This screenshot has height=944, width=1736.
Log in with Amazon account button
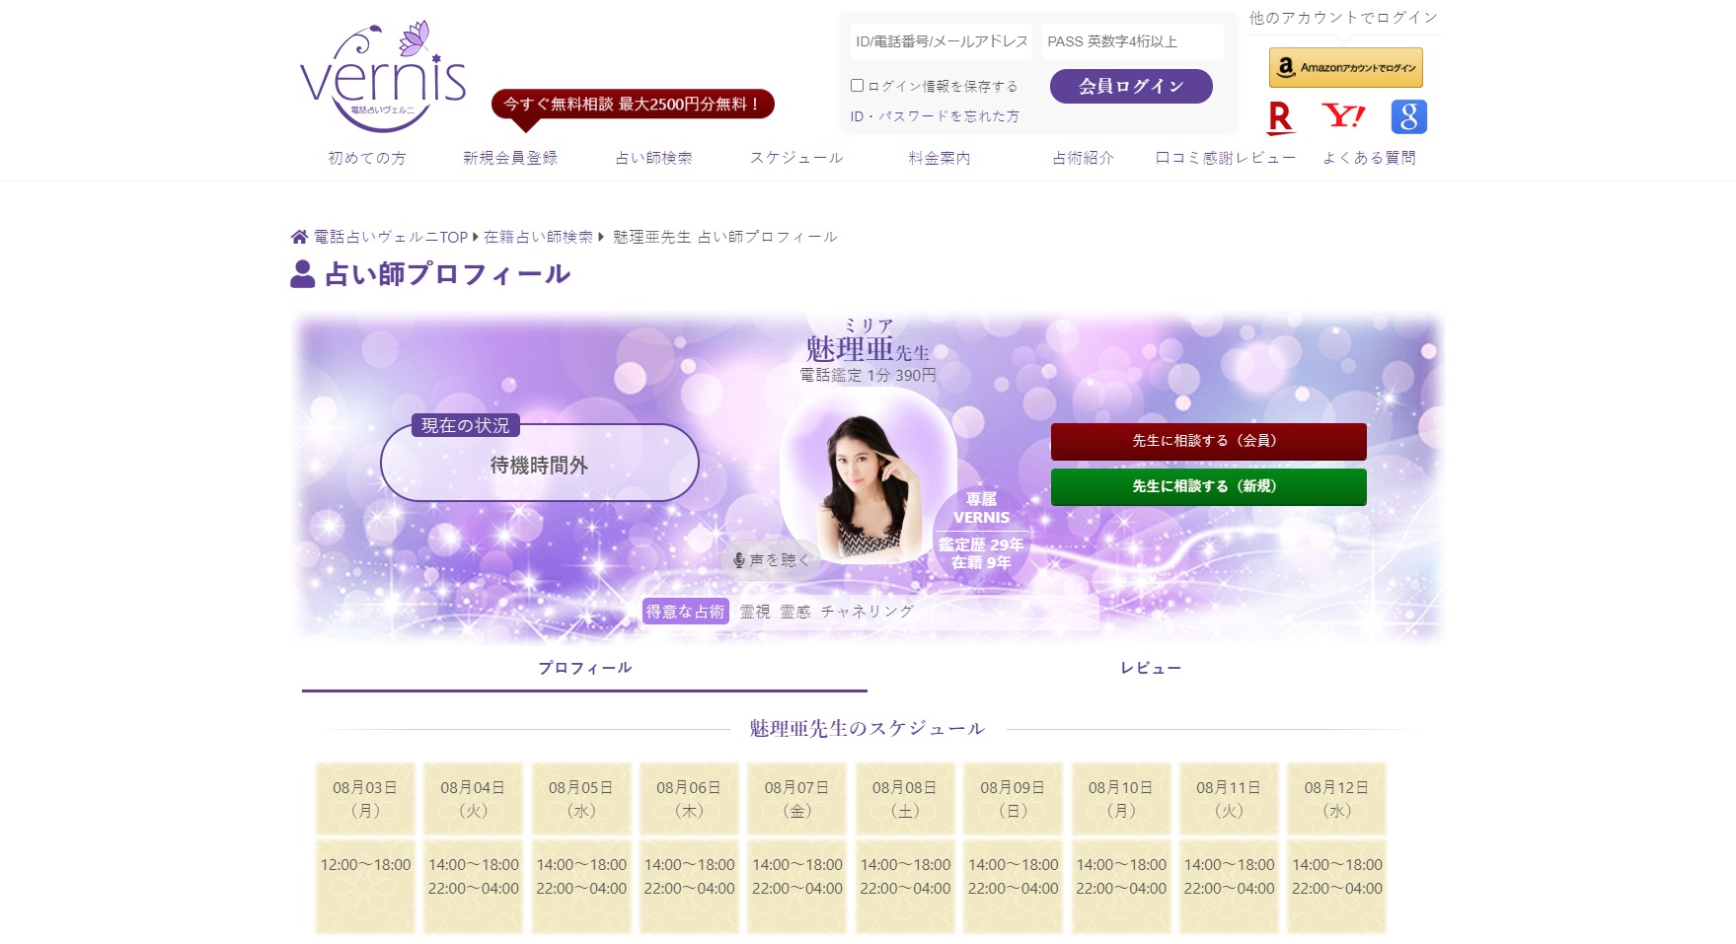point(1345,68)
